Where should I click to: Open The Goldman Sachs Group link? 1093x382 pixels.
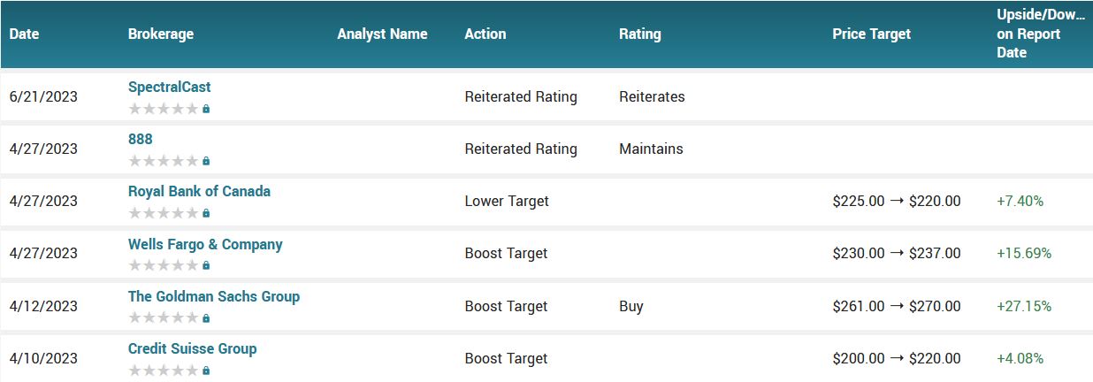coord(214,296)
